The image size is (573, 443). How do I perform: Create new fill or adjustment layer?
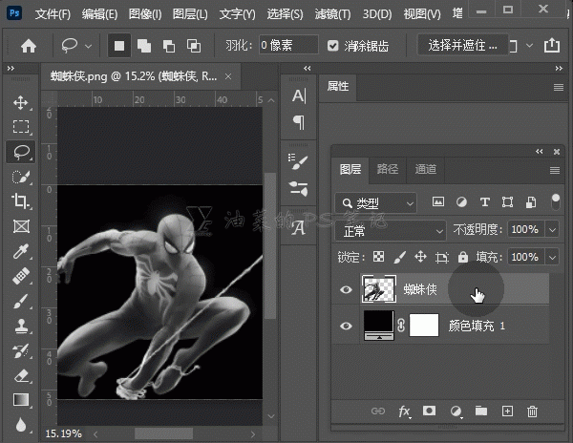pos(456,411)
